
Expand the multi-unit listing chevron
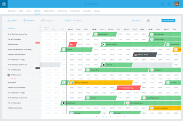coord(34,75)
